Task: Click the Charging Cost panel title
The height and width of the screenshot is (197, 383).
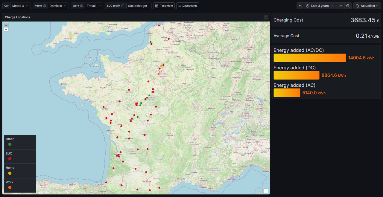Action: 288,20
